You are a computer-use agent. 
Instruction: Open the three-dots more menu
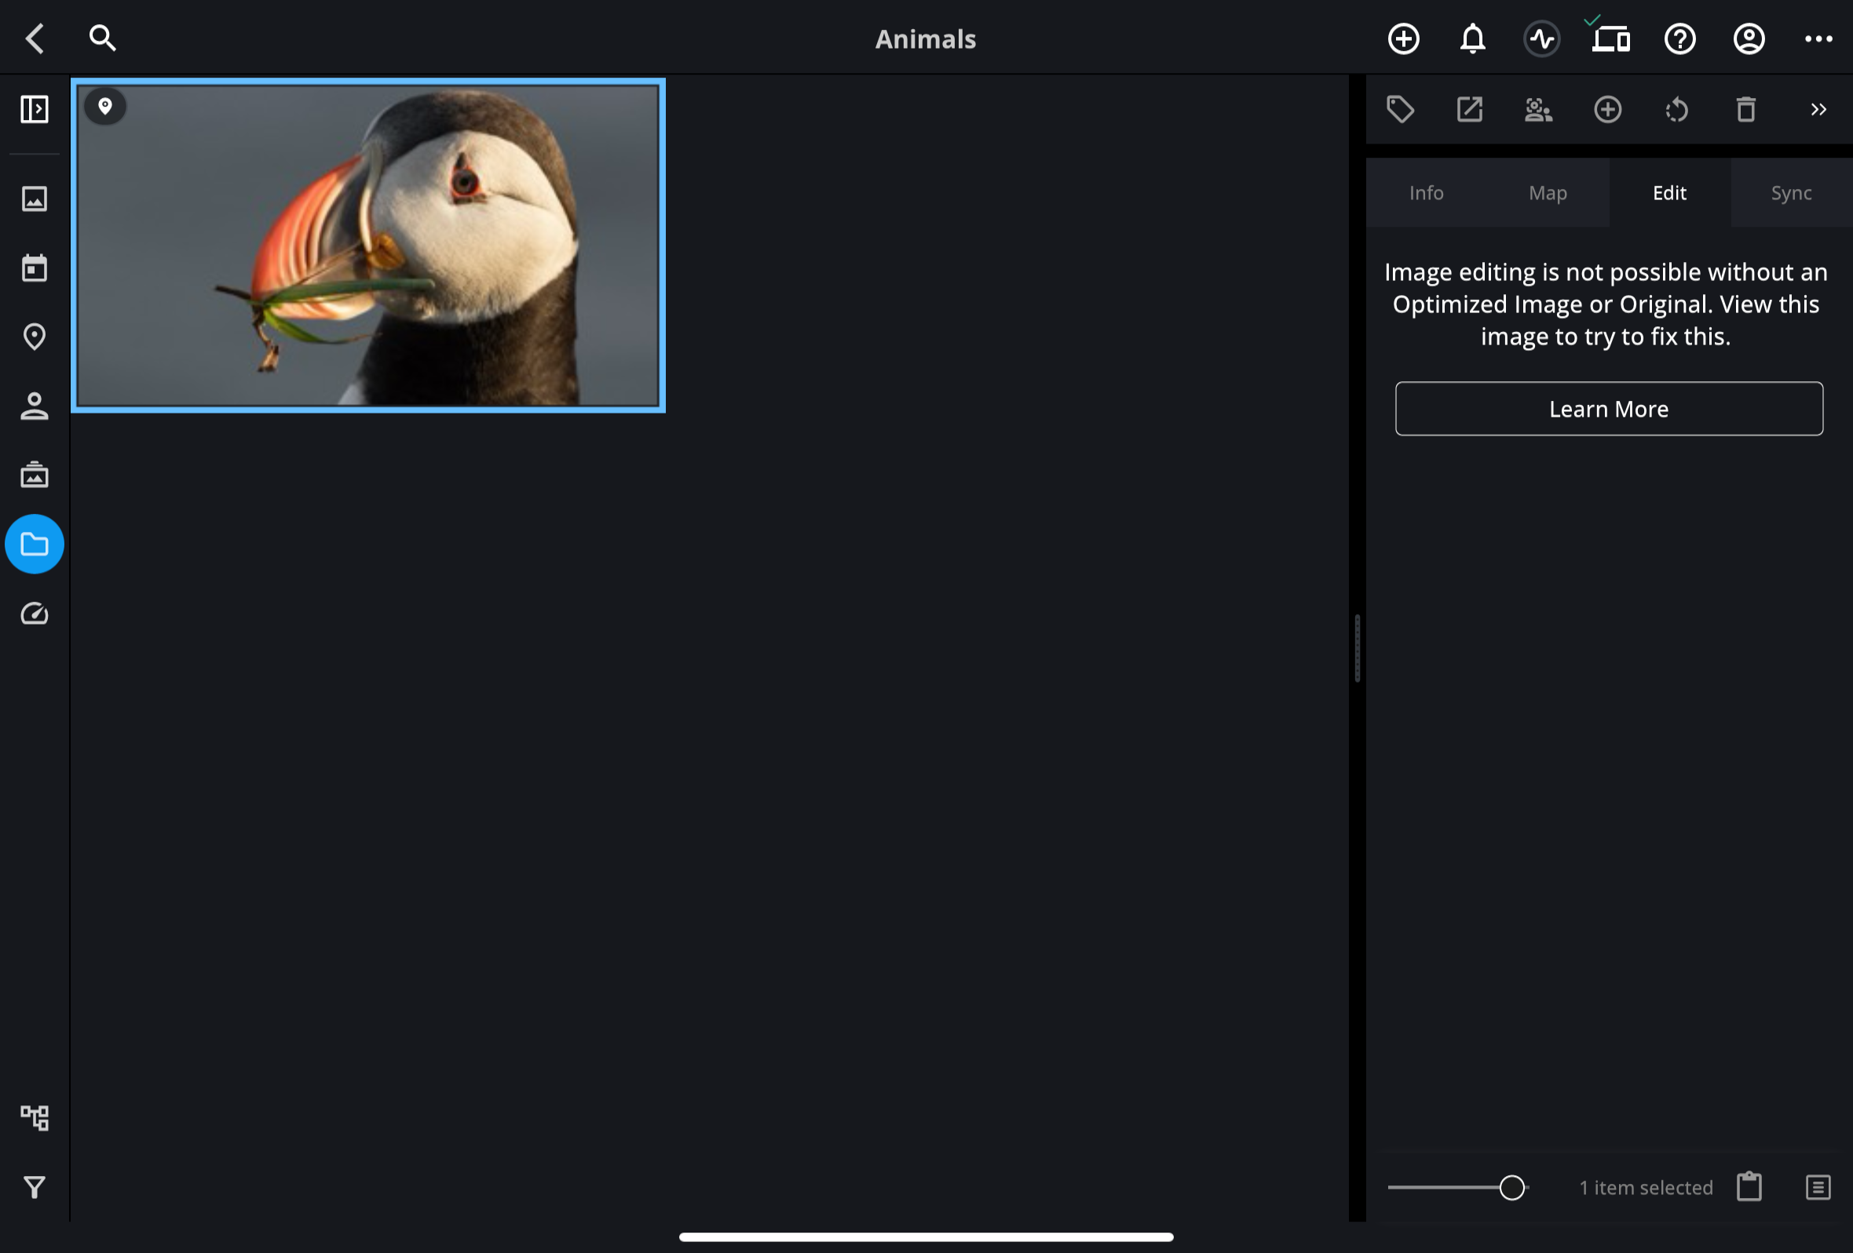pos(1818,38)
